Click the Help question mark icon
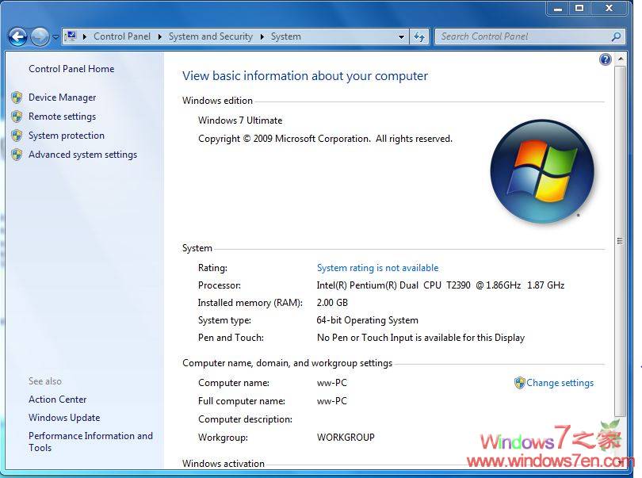642x478 pixels. tap(605, 59)
